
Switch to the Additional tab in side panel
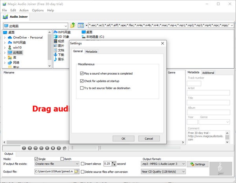coord(208,73)
